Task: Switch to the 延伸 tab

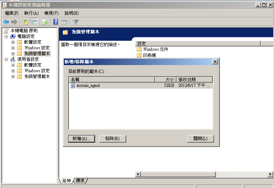Action: pos(67,181)
